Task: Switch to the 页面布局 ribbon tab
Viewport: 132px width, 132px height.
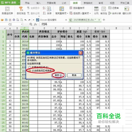Action: (x=51, y=3)
